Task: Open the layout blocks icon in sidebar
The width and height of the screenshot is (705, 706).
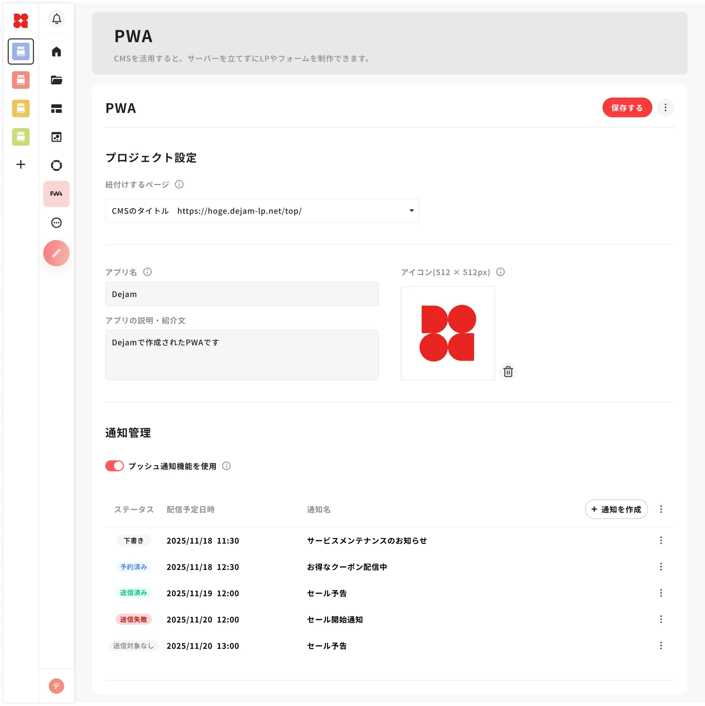Action: [x=56, y=108]
